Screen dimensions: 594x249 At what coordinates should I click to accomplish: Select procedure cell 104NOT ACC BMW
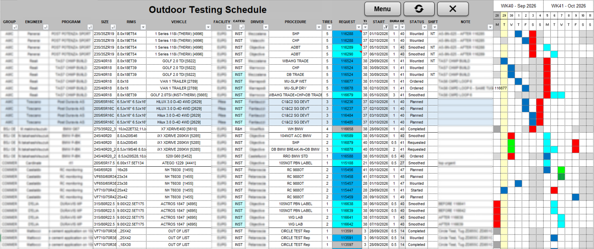295,136
